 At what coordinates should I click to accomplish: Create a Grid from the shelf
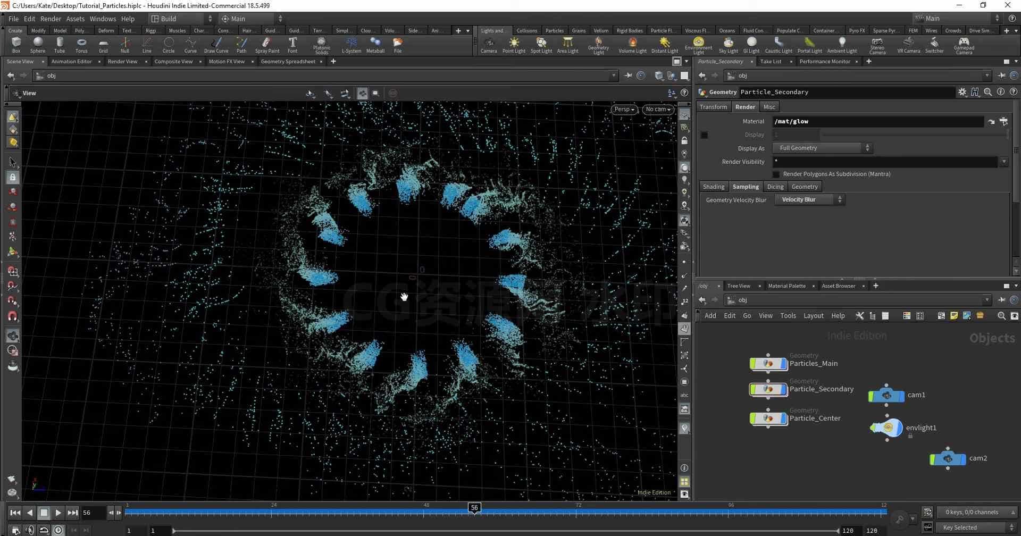(103, 45)
